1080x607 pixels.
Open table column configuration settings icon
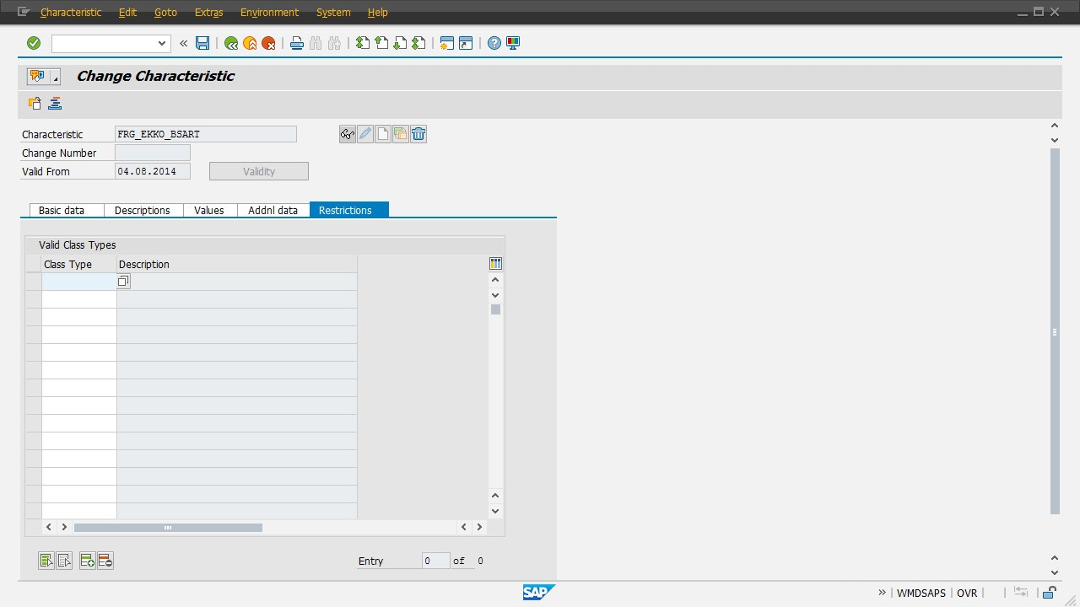click(495, 264)
